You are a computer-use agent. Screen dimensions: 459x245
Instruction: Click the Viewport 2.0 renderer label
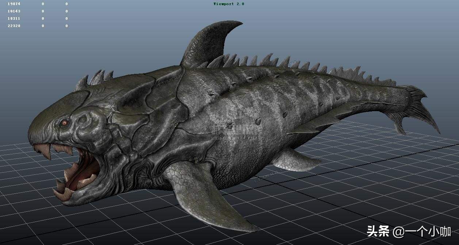(229, 4)
